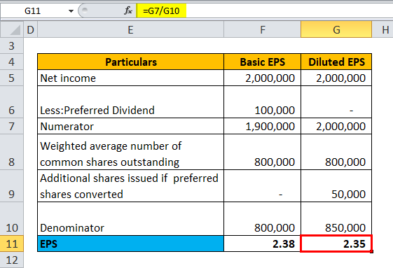The width and height of the screenshot is (393, 268).
Task: Select row 8 header
Action: (x=12, y=152)
